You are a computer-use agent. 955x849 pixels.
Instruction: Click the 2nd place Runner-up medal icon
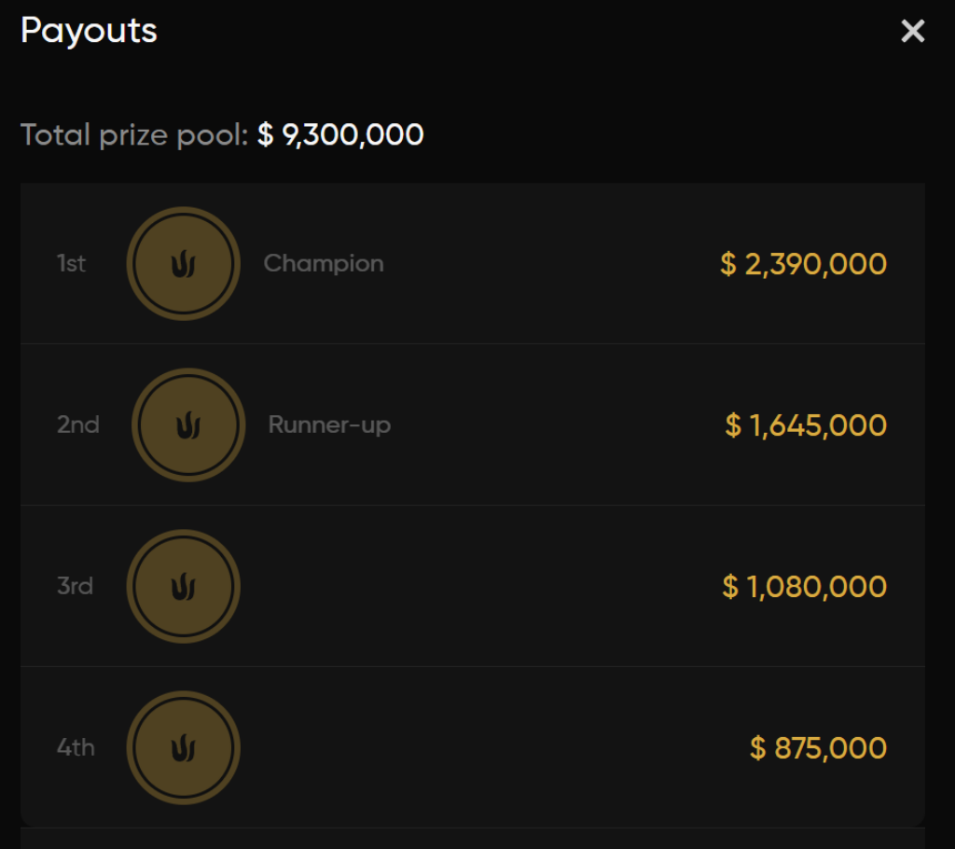[188, 425]
